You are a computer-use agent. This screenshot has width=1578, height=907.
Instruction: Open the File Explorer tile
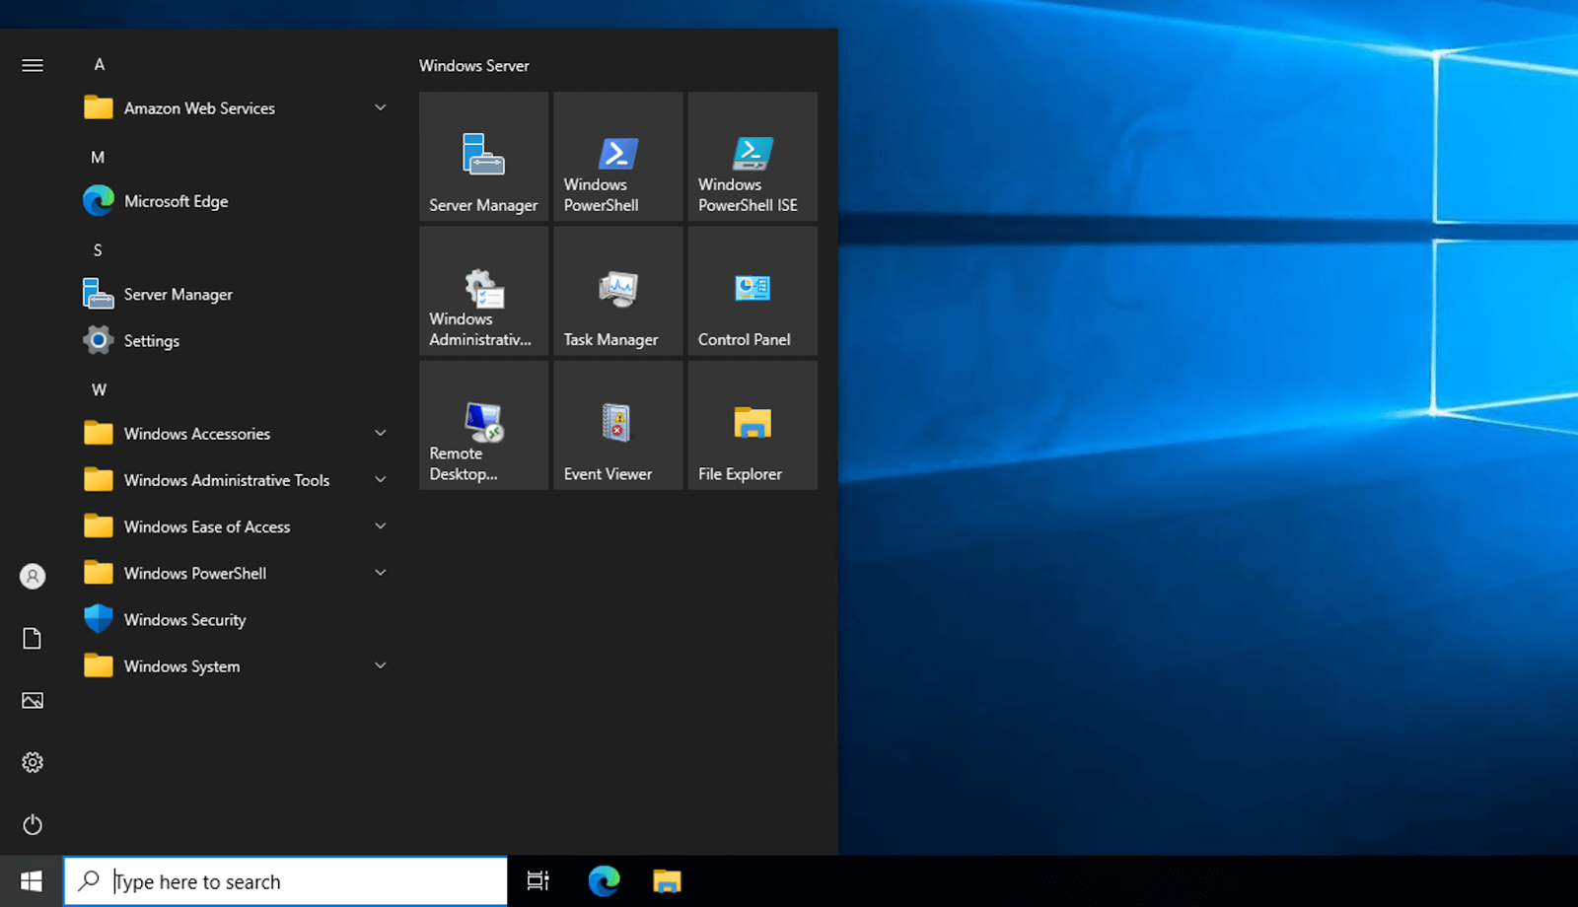[x=753, y=425]
